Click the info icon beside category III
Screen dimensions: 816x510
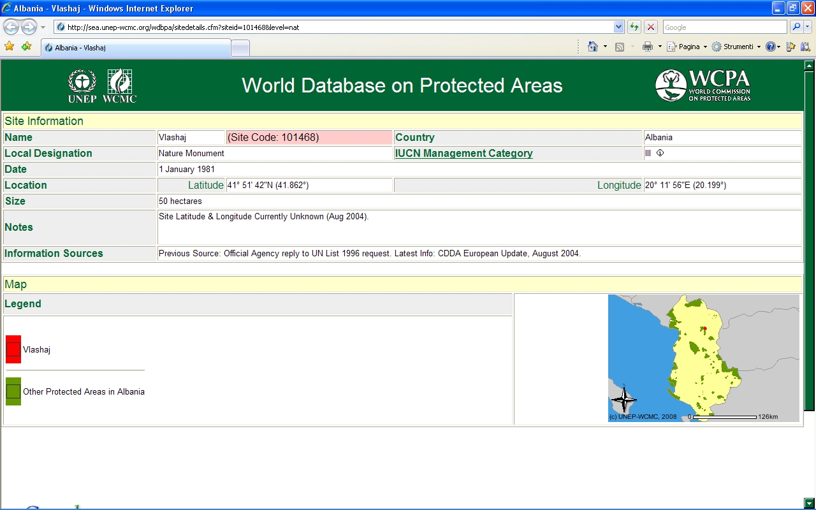click(660, 153)
